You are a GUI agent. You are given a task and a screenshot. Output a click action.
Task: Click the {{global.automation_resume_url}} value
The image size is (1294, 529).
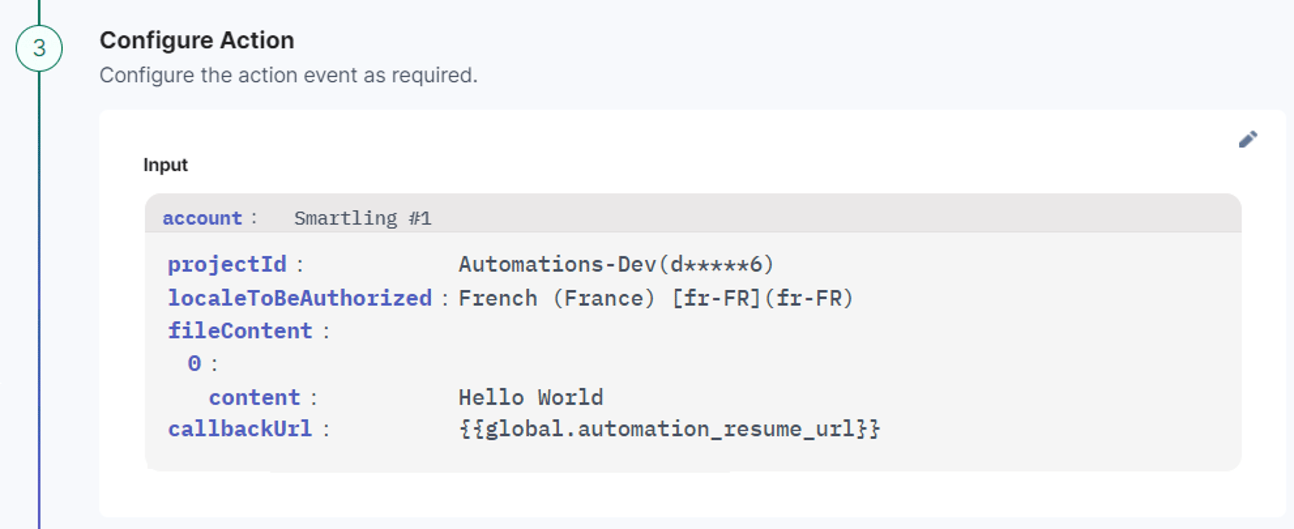670,429
